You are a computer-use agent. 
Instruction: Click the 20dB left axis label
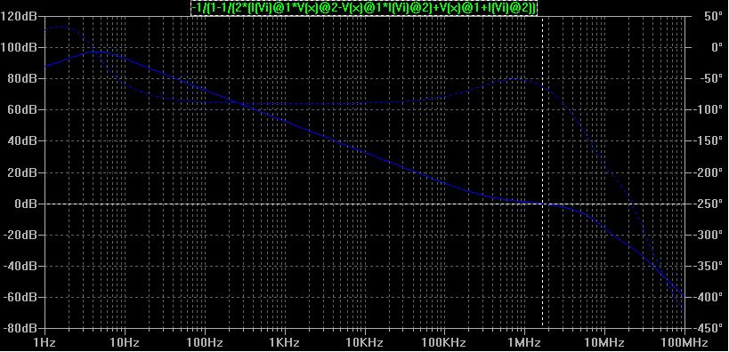click(x=21, y=172)
